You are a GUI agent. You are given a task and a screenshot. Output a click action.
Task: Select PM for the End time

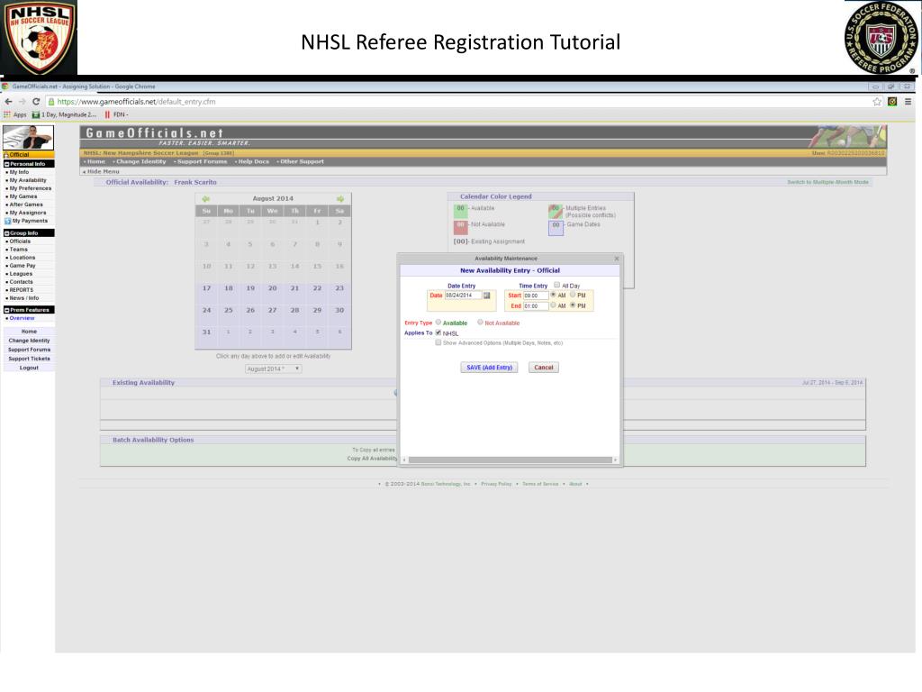pos(573,305)
